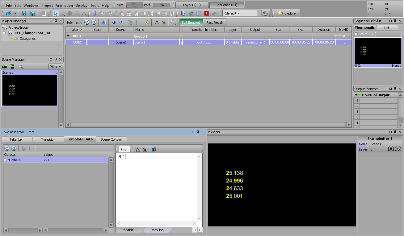Click the first green add scene icon
The image size is (404, 236).
click(x=4, y=66)
